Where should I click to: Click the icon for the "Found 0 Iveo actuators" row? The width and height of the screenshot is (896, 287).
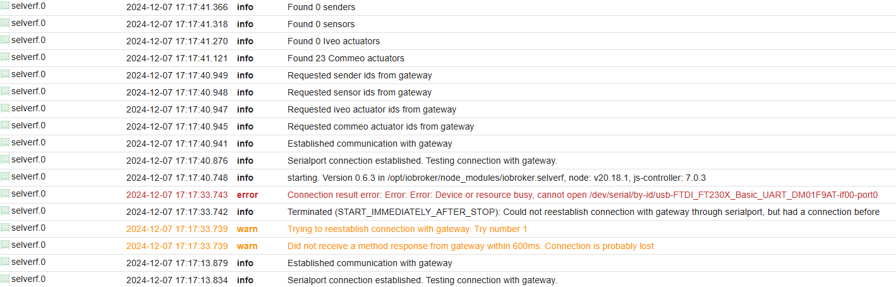click(x=5, y=40)
